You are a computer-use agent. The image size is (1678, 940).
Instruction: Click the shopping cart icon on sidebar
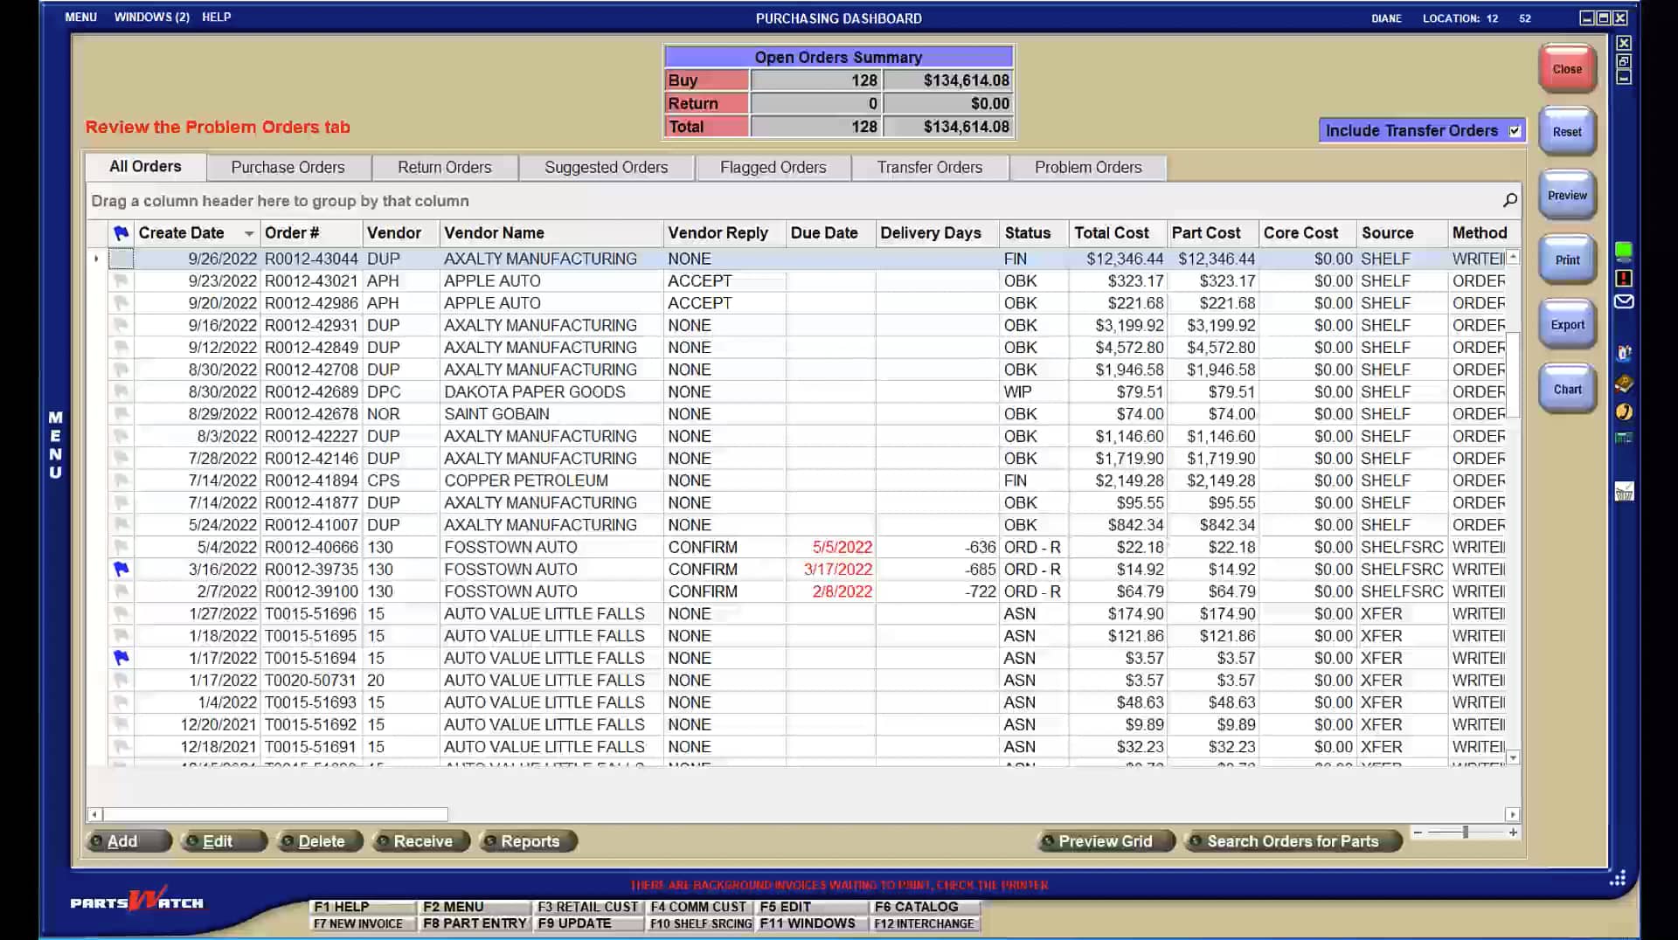point(1624,355)
